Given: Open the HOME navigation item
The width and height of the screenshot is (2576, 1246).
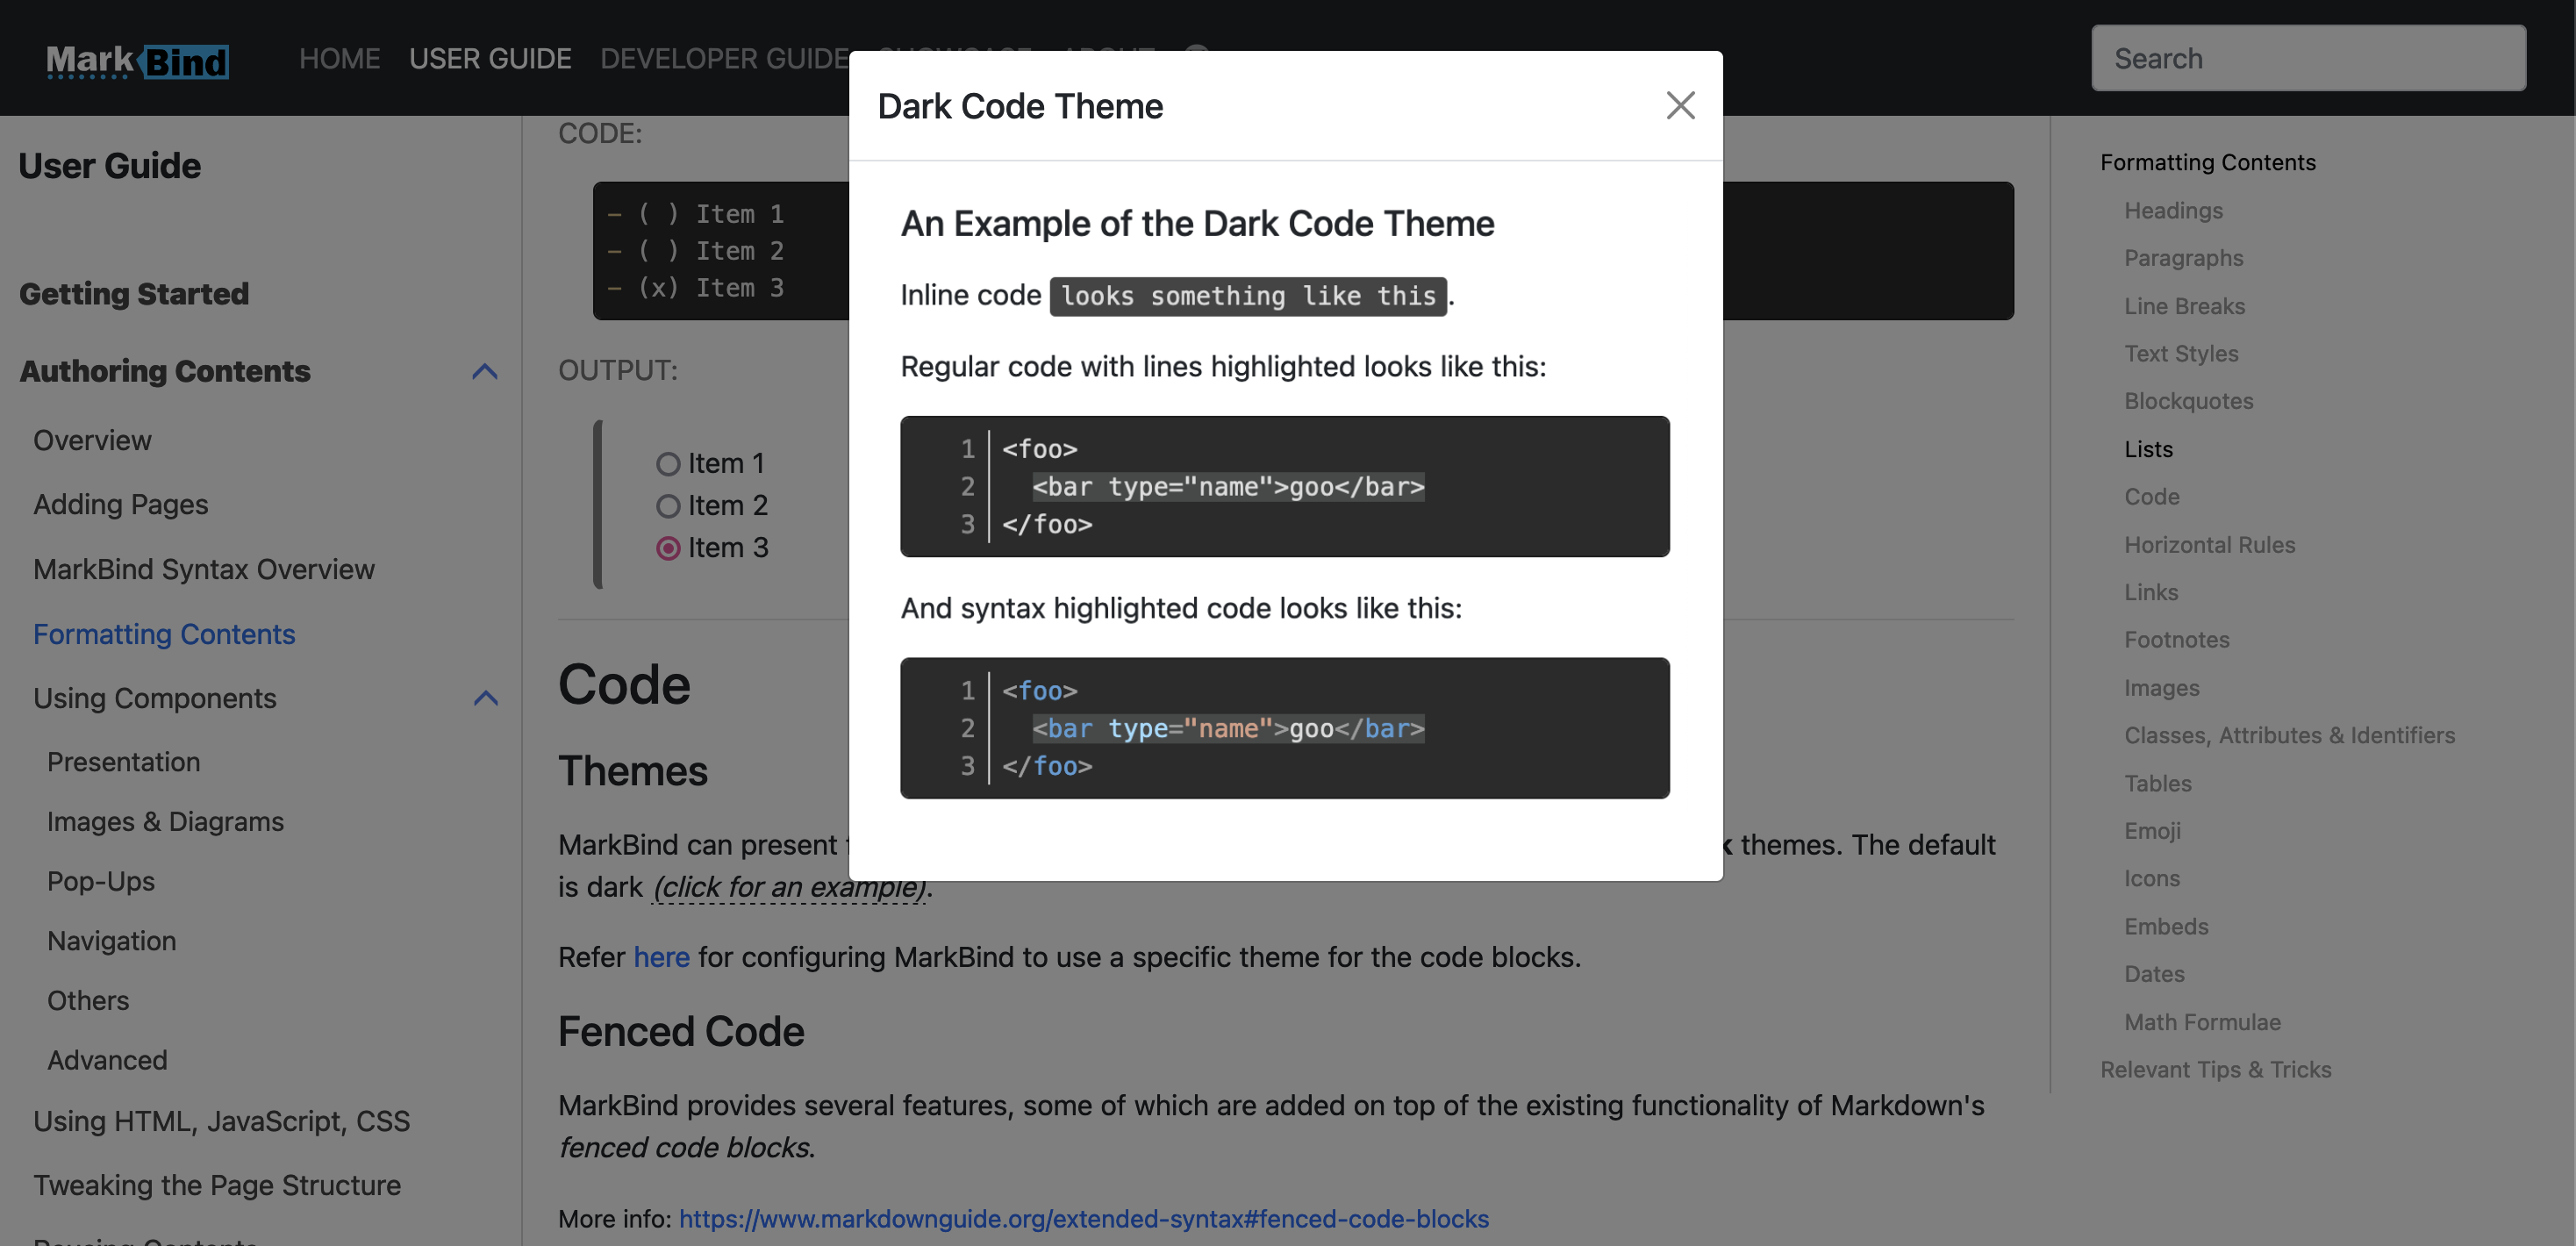Looking at the screenshot, I should click(339, 58).
